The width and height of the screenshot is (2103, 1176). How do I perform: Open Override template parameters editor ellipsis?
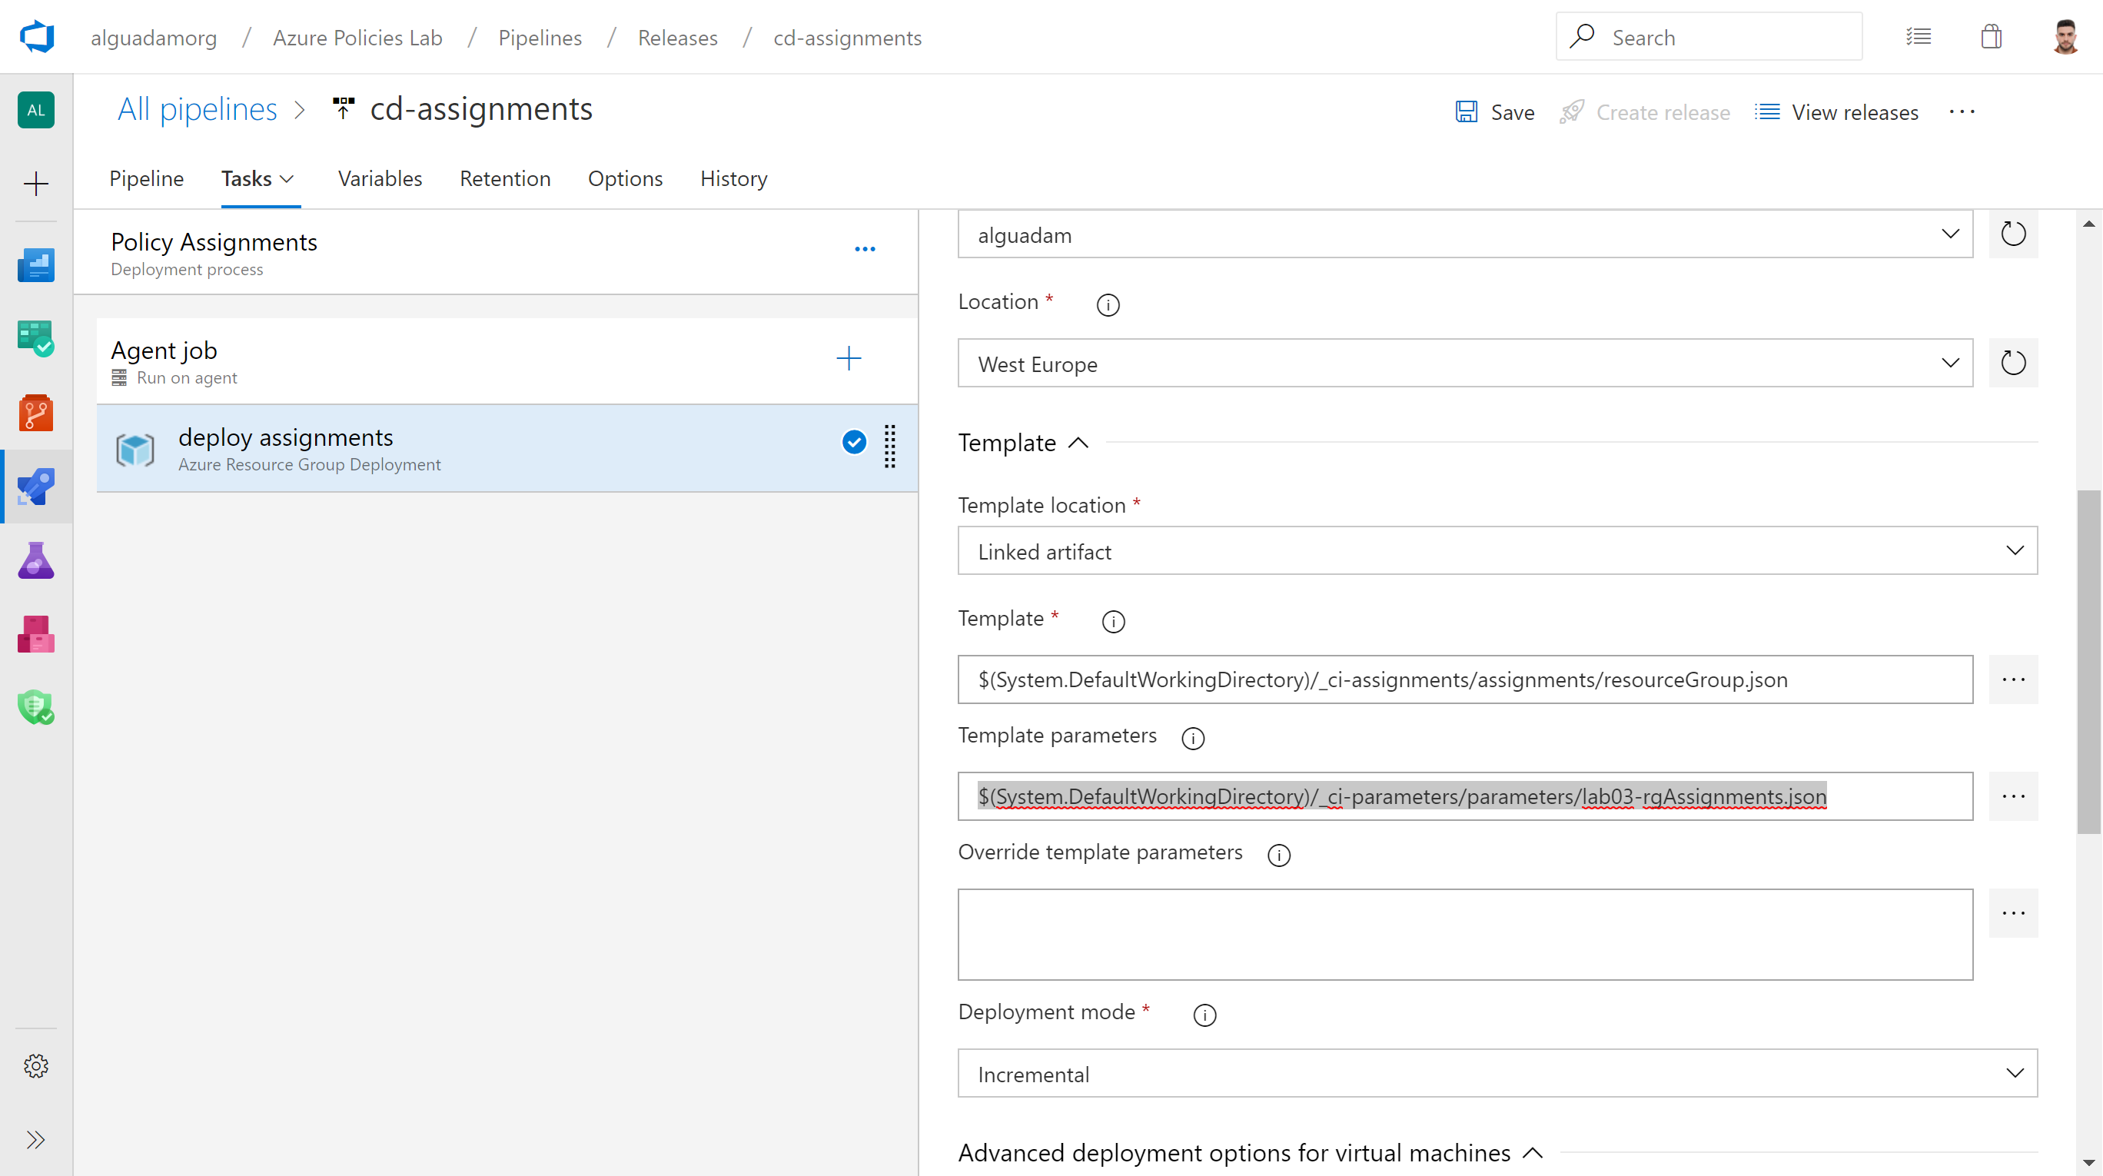2013,913
